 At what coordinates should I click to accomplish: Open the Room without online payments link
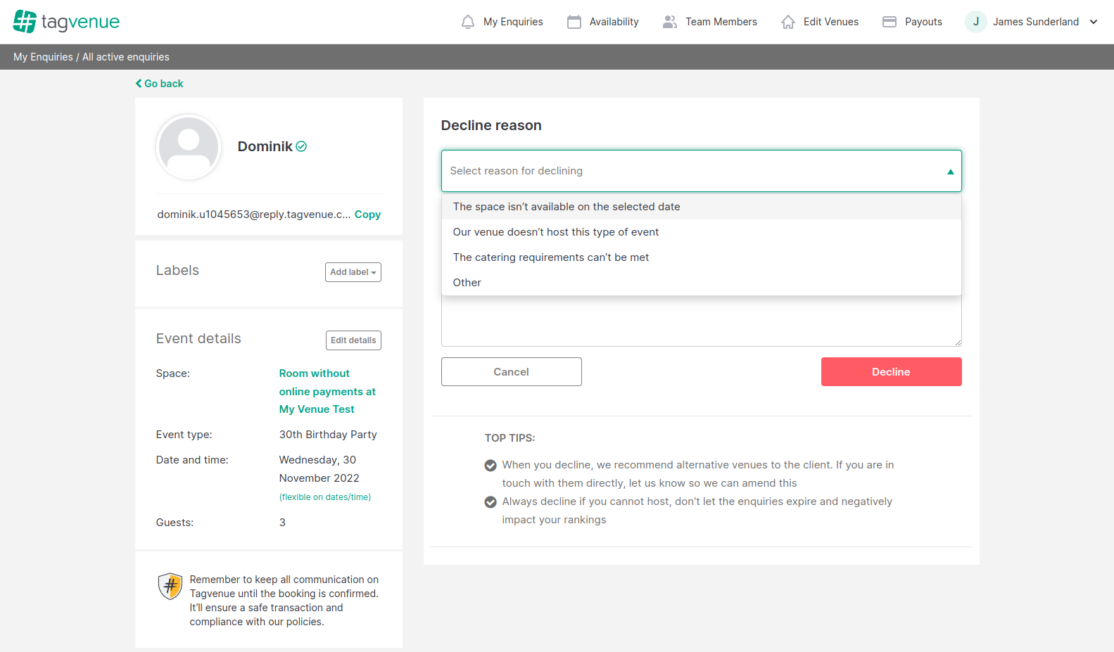[x=327, y=391]
